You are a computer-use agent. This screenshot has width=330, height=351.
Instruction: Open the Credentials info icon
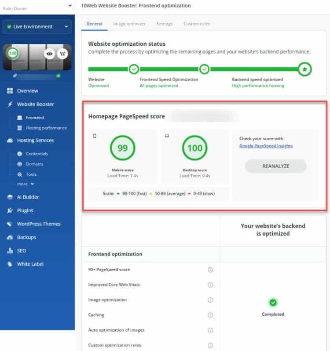tap(20, 154)
